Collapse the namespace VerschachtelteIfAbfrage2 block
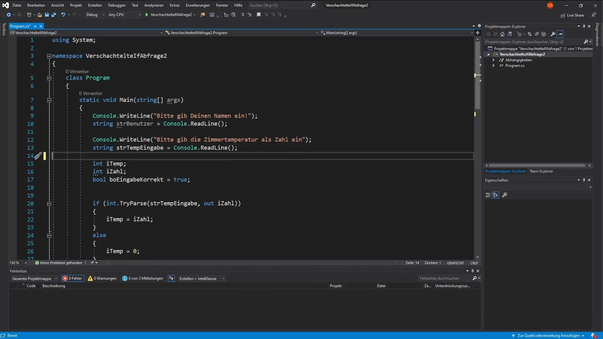 [49, 56]
